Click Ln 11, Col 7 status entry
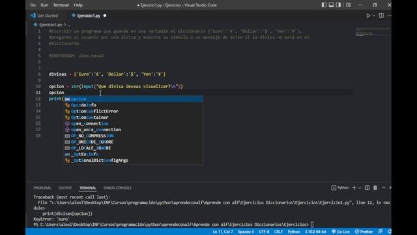Image resolution: width=417 pixels, height=235 pixels. (x=223, y=232)
